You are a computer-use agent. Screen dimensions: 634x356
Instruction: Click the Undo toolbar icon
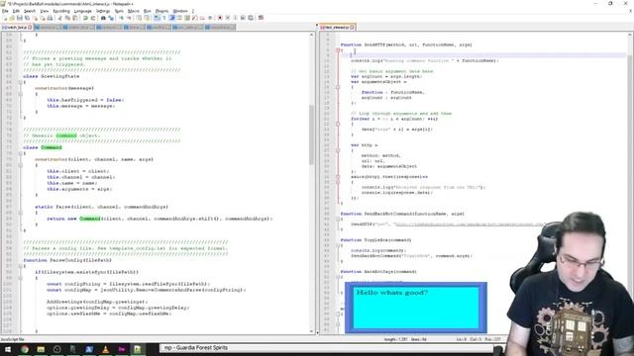(x=84, y=18)
